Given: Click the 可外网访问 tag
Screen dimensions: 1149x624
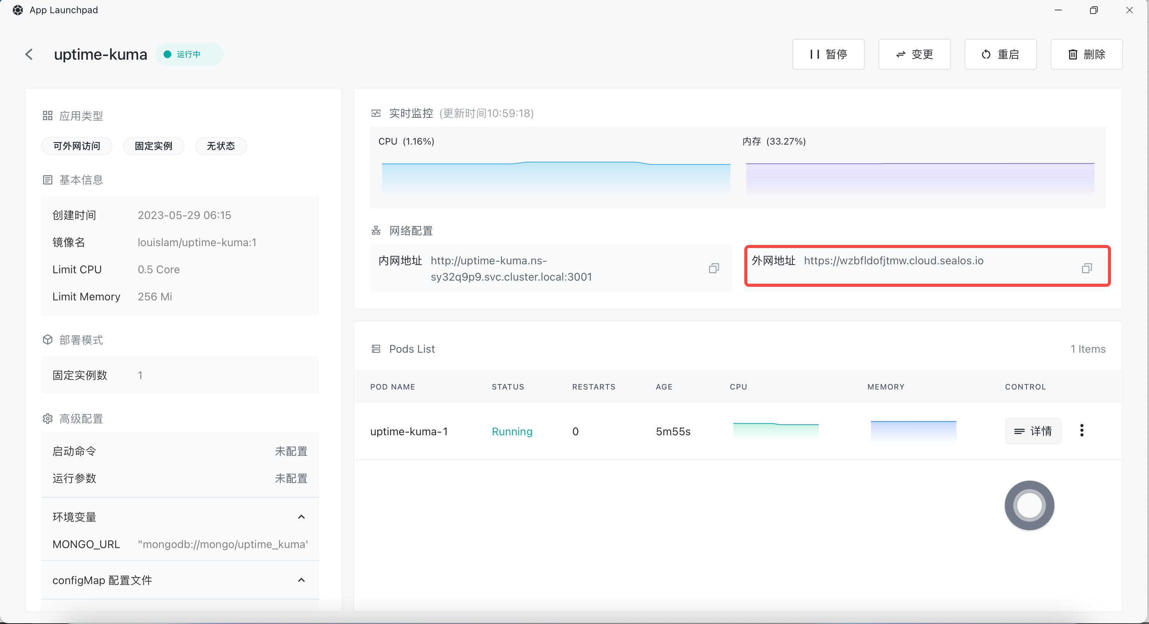Looking at the screenshot, I should click(77, 146).
